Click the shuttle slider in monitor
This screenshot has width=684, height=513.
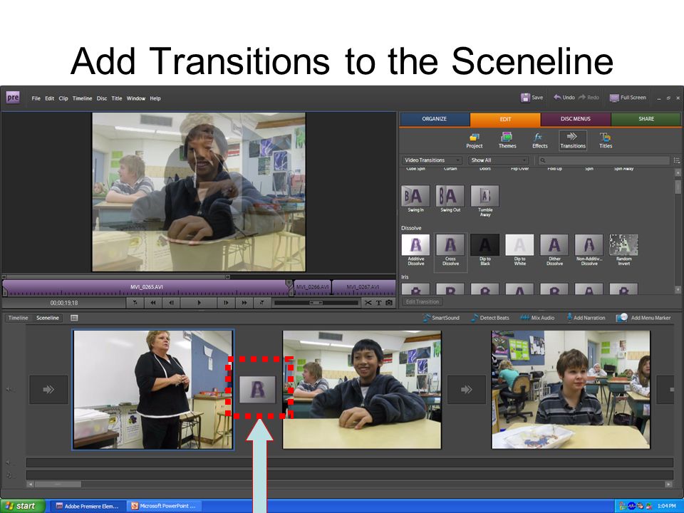pos(316,302)
